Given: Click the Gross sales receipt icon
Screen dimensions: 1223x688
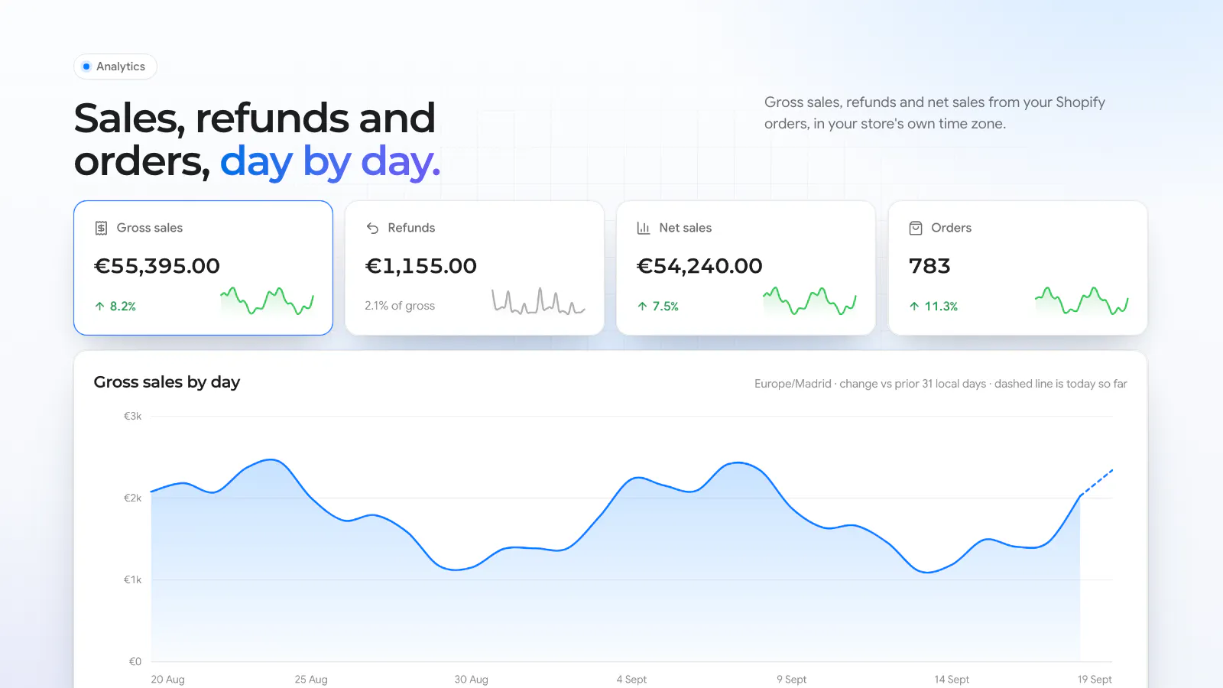Looking at the screenshot, I should click(101, 228).
